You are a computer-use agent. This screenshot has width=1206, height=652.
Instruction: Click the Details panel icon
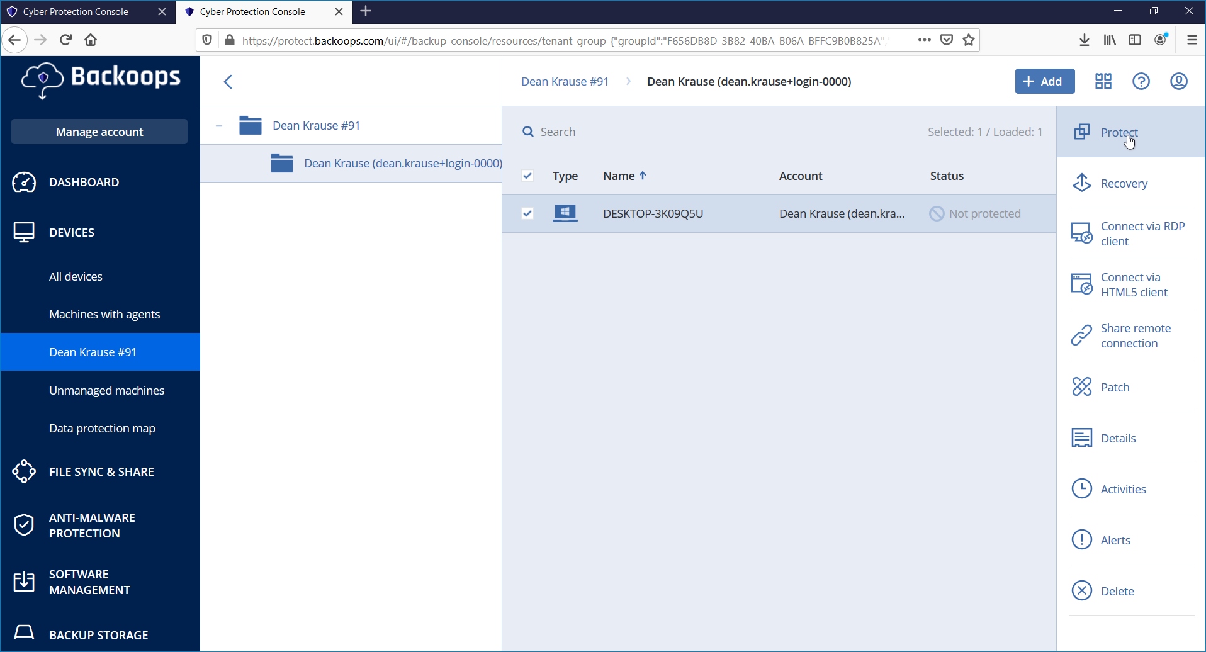[x=1082, y=438]
